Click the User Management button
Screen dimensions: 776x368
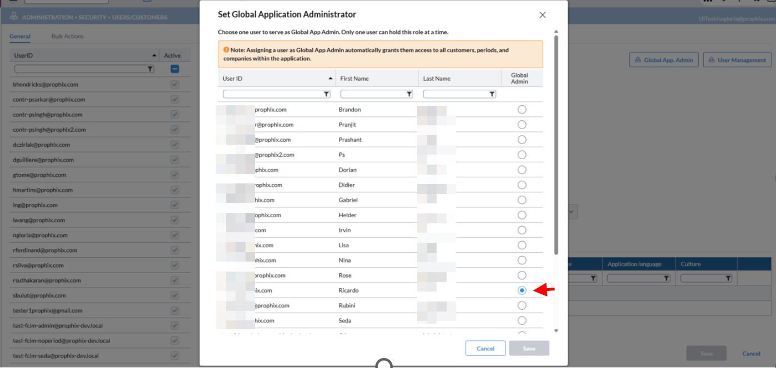(x=737, y=60)
